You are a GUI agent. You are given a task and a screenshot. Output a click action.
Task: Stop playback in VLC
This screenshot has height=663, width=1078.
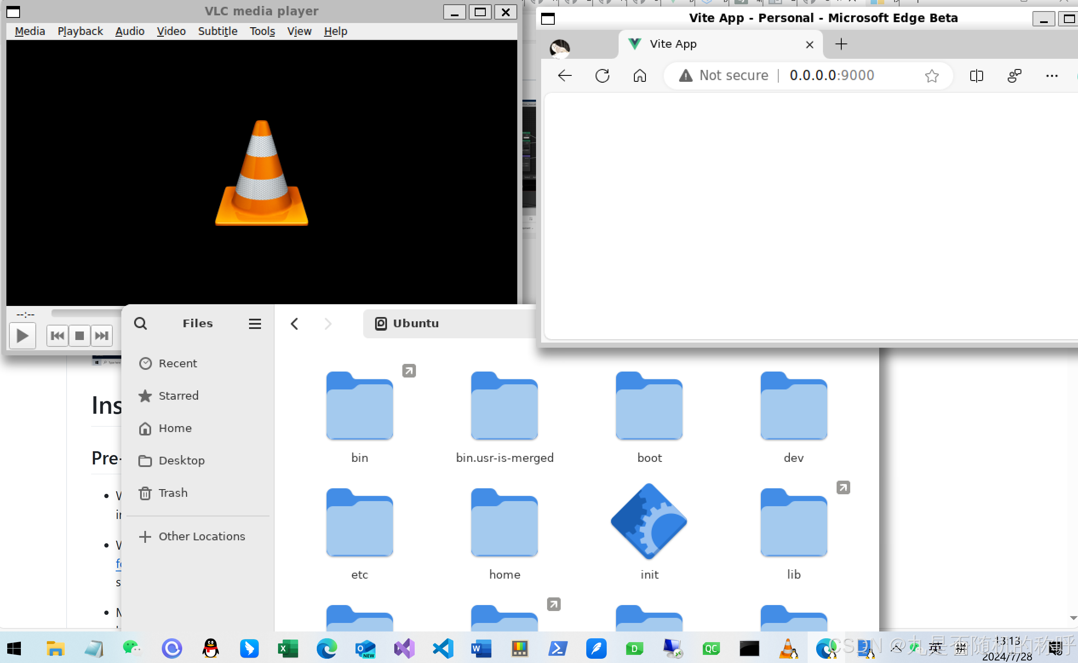tap(79, 336)
